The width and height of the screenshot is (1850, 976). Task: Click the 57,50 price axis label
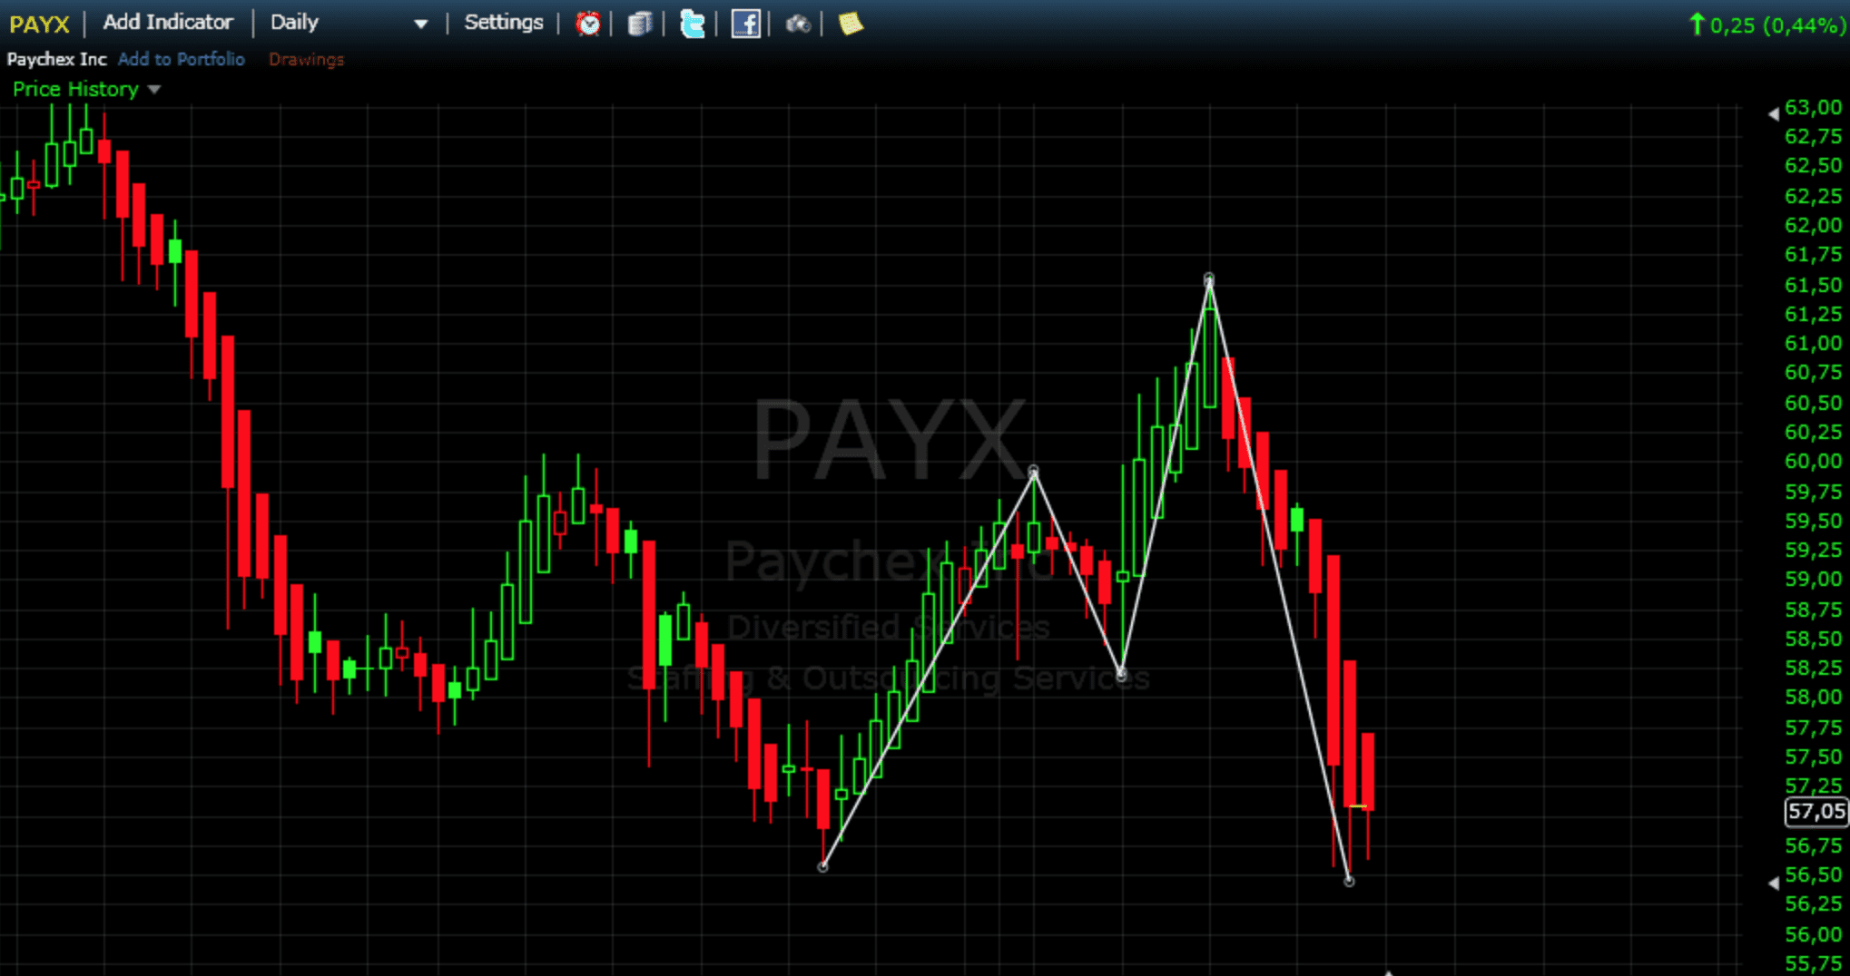click(x=1814, y=756)
